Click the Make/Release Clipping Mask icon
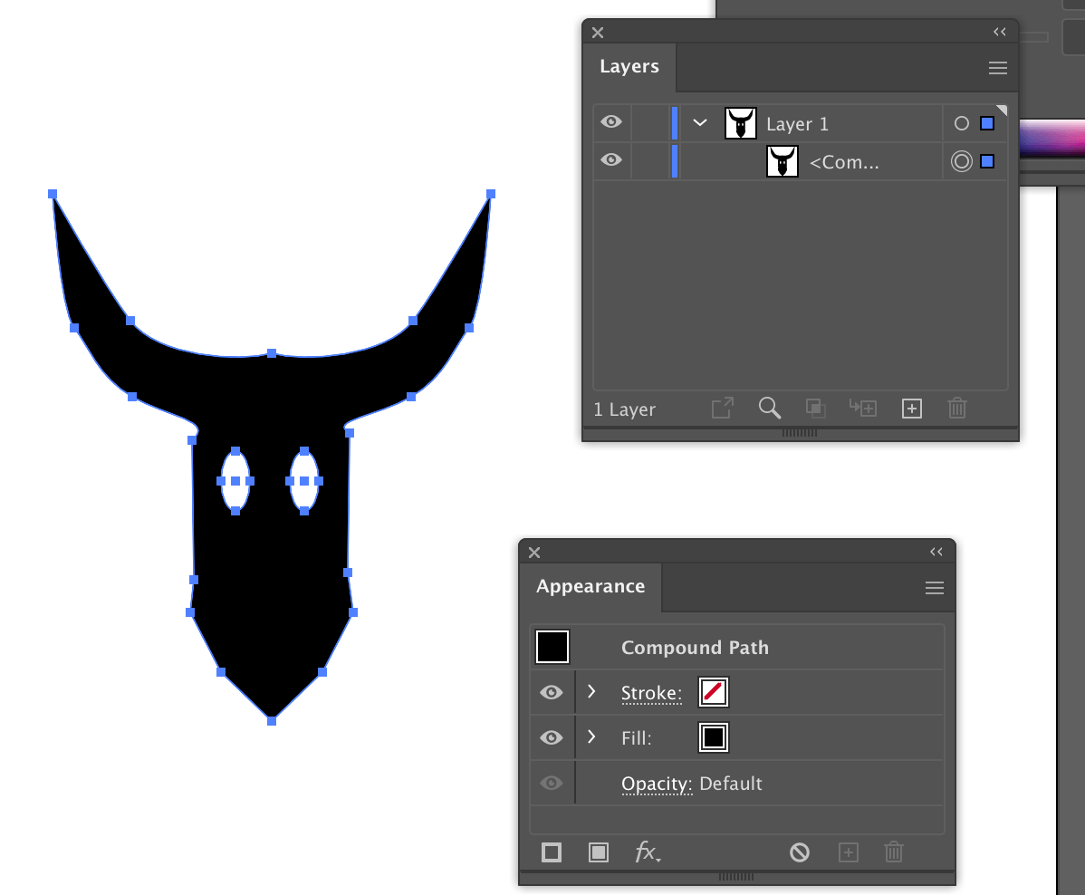The height and width of the screenshot is (895, 1085). click(814, 408)
